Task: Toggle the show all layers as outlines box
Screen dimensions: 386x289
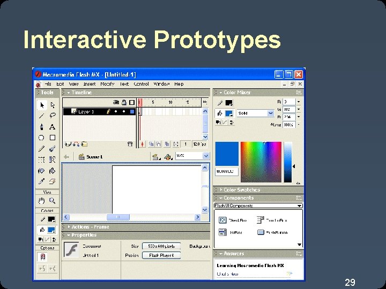Action: [132, 102]
